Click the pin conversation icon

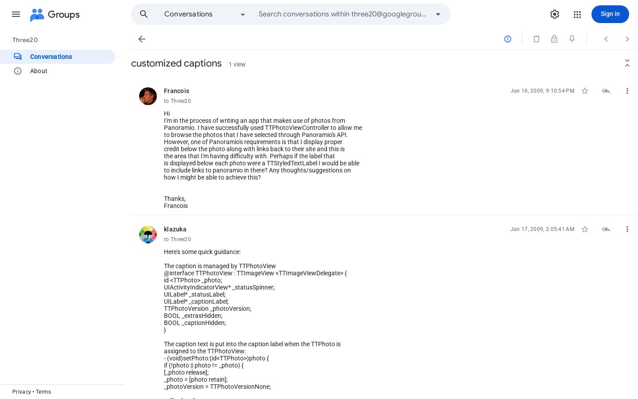coord(572,39)
